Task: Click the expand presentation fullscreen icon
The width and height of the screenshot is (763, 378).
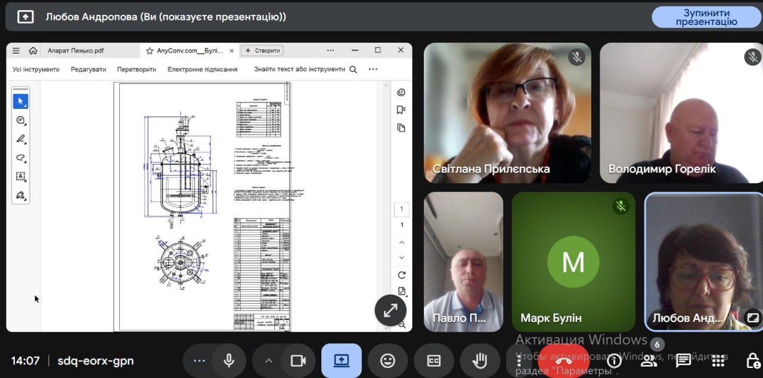Action: pyautogui.click(x=390, y=310)
